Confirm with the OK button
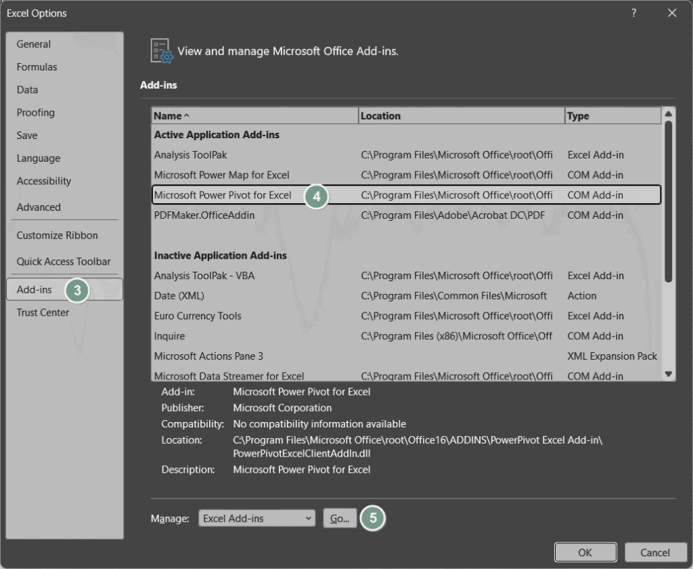This screenshot has height=569, width=693. (585, 552)
